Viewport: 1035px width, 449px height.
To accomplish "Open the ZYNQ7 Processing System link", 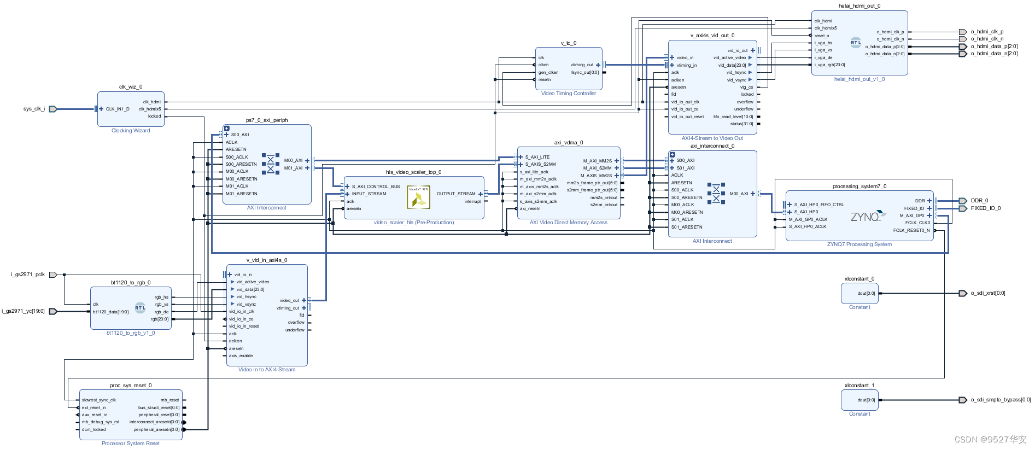I will click(859, 244).
